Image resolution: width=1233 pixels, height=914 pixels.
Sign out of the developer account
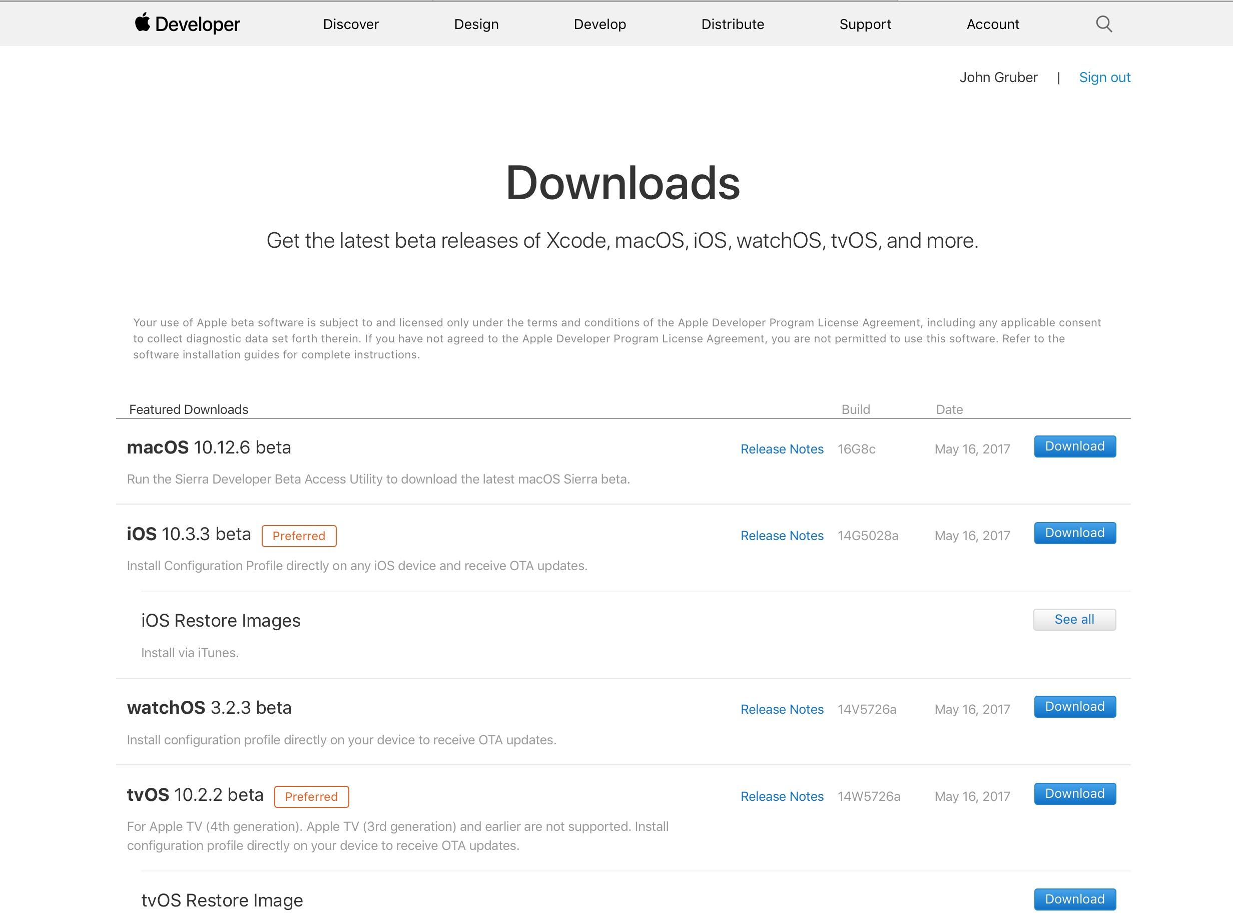(x=1104, y=78)
